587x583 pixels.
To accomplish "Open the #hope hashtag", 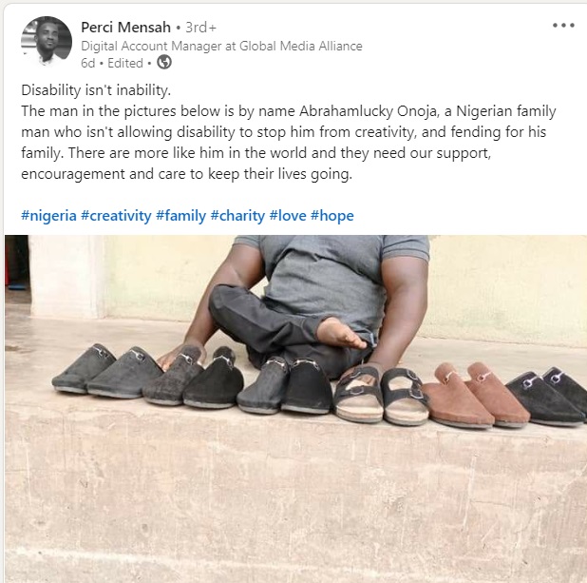I will coord(332,216).
